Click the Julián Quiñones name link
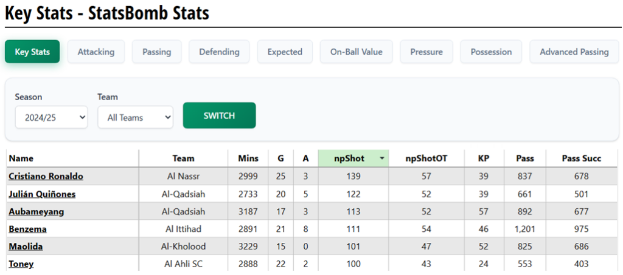Image resolution: width=623 pixels, height=275 pixels. 42,194
